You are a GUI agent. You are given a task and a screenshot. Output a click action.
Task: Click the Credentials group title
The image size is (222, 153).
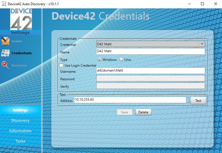68,39
